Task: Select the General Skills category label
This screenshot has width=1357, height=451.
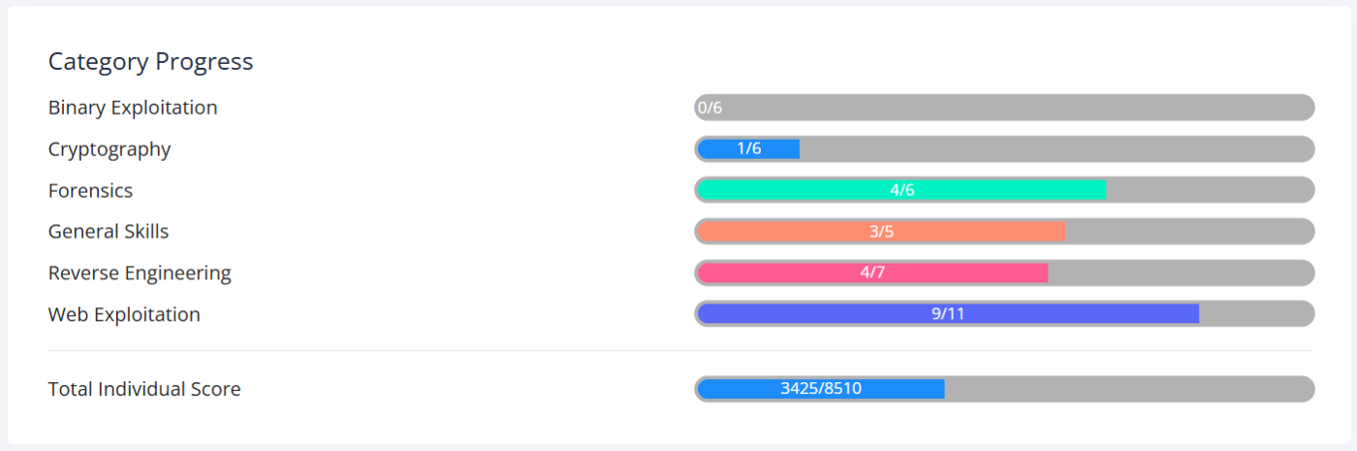Action: (109, 232)
